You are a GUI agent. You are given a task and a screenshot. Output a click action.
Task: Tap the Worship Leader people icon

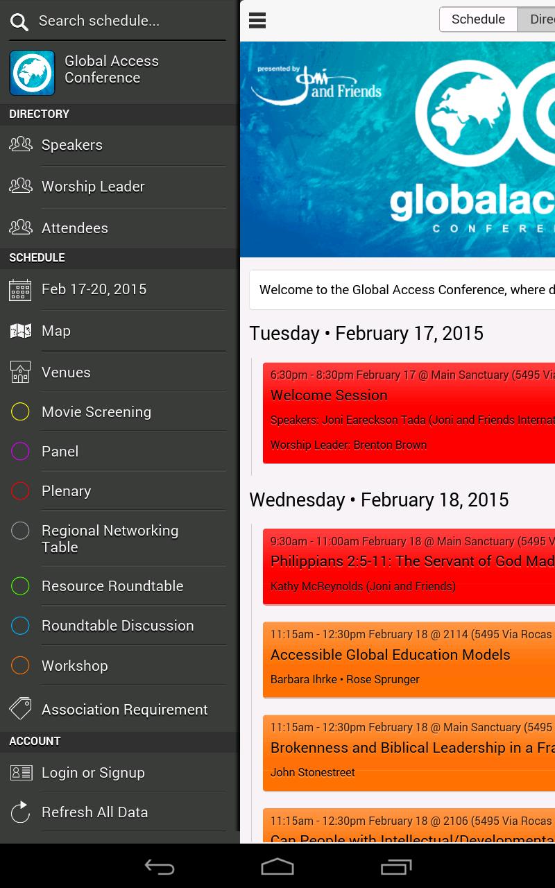click(x=21, y=186)
